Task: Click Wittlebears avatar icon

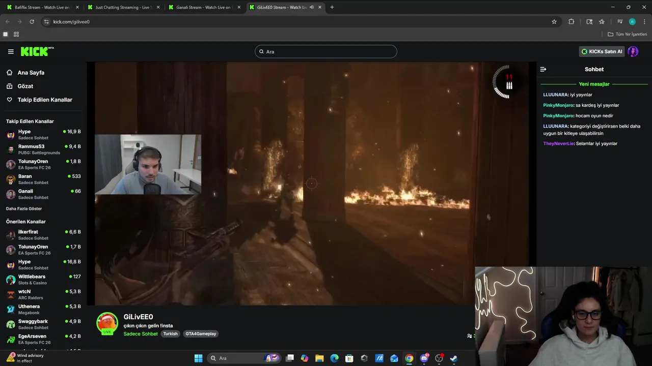Action: click(x=11, y=280)
